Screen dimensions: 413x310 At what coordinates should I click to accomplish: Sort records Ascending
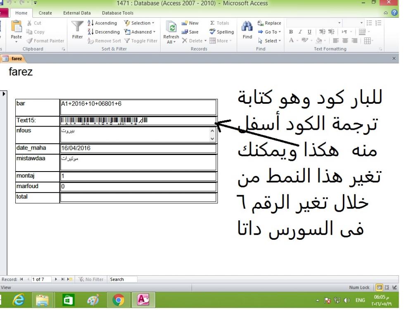click(102, 23)
